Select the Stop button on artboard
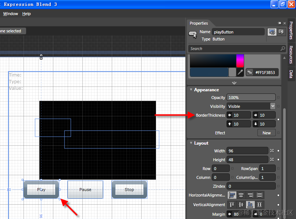Image resolution: width=296 pixels, height=219 pixels. [x=129, y=190]
